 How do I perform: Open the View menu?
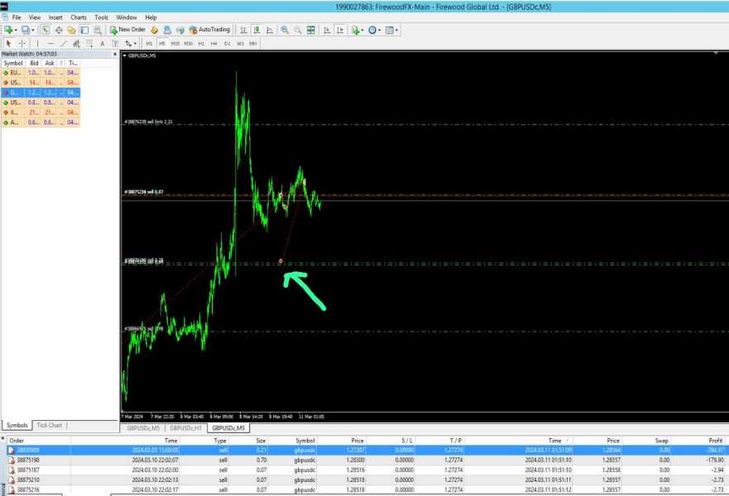35,17
